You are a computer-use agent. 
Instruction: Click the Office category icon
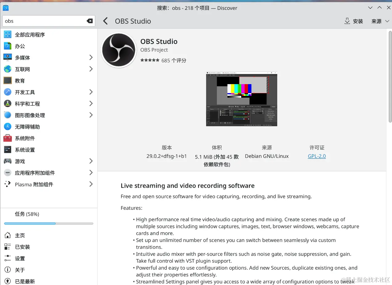coord(8,46)
